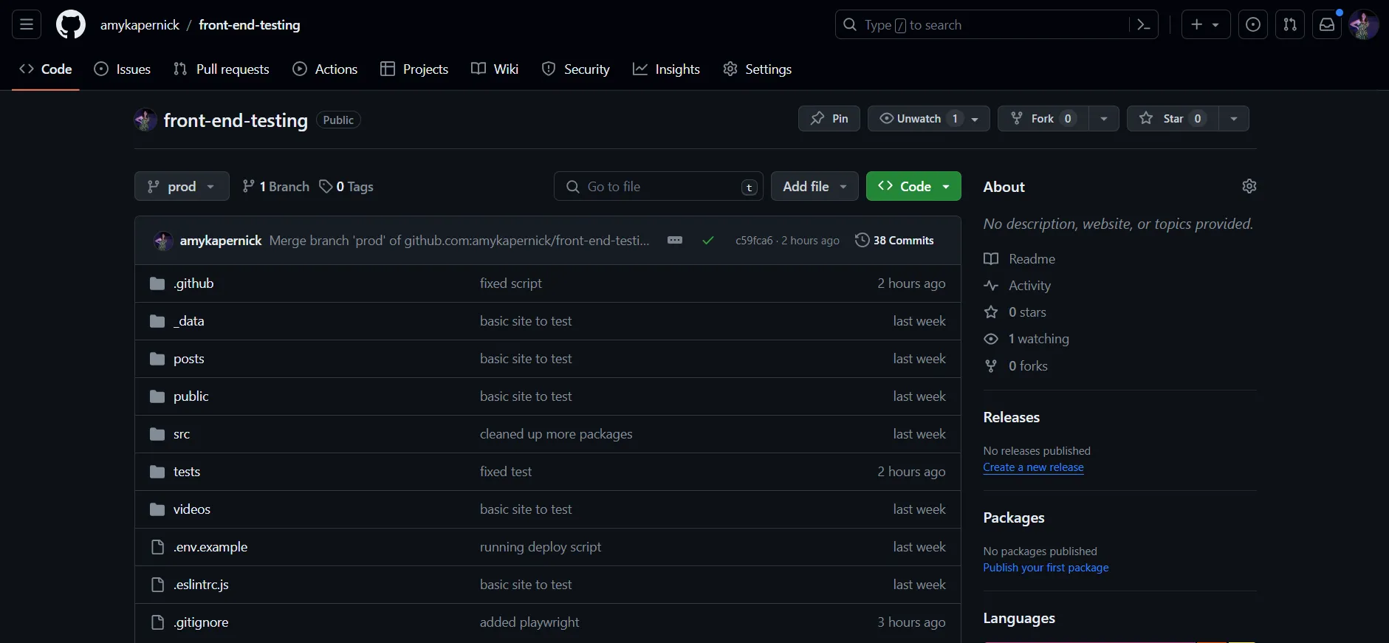Open the hamburger navigation menu
Viewport: 1389px width, 643px height.
click(27, 25)
